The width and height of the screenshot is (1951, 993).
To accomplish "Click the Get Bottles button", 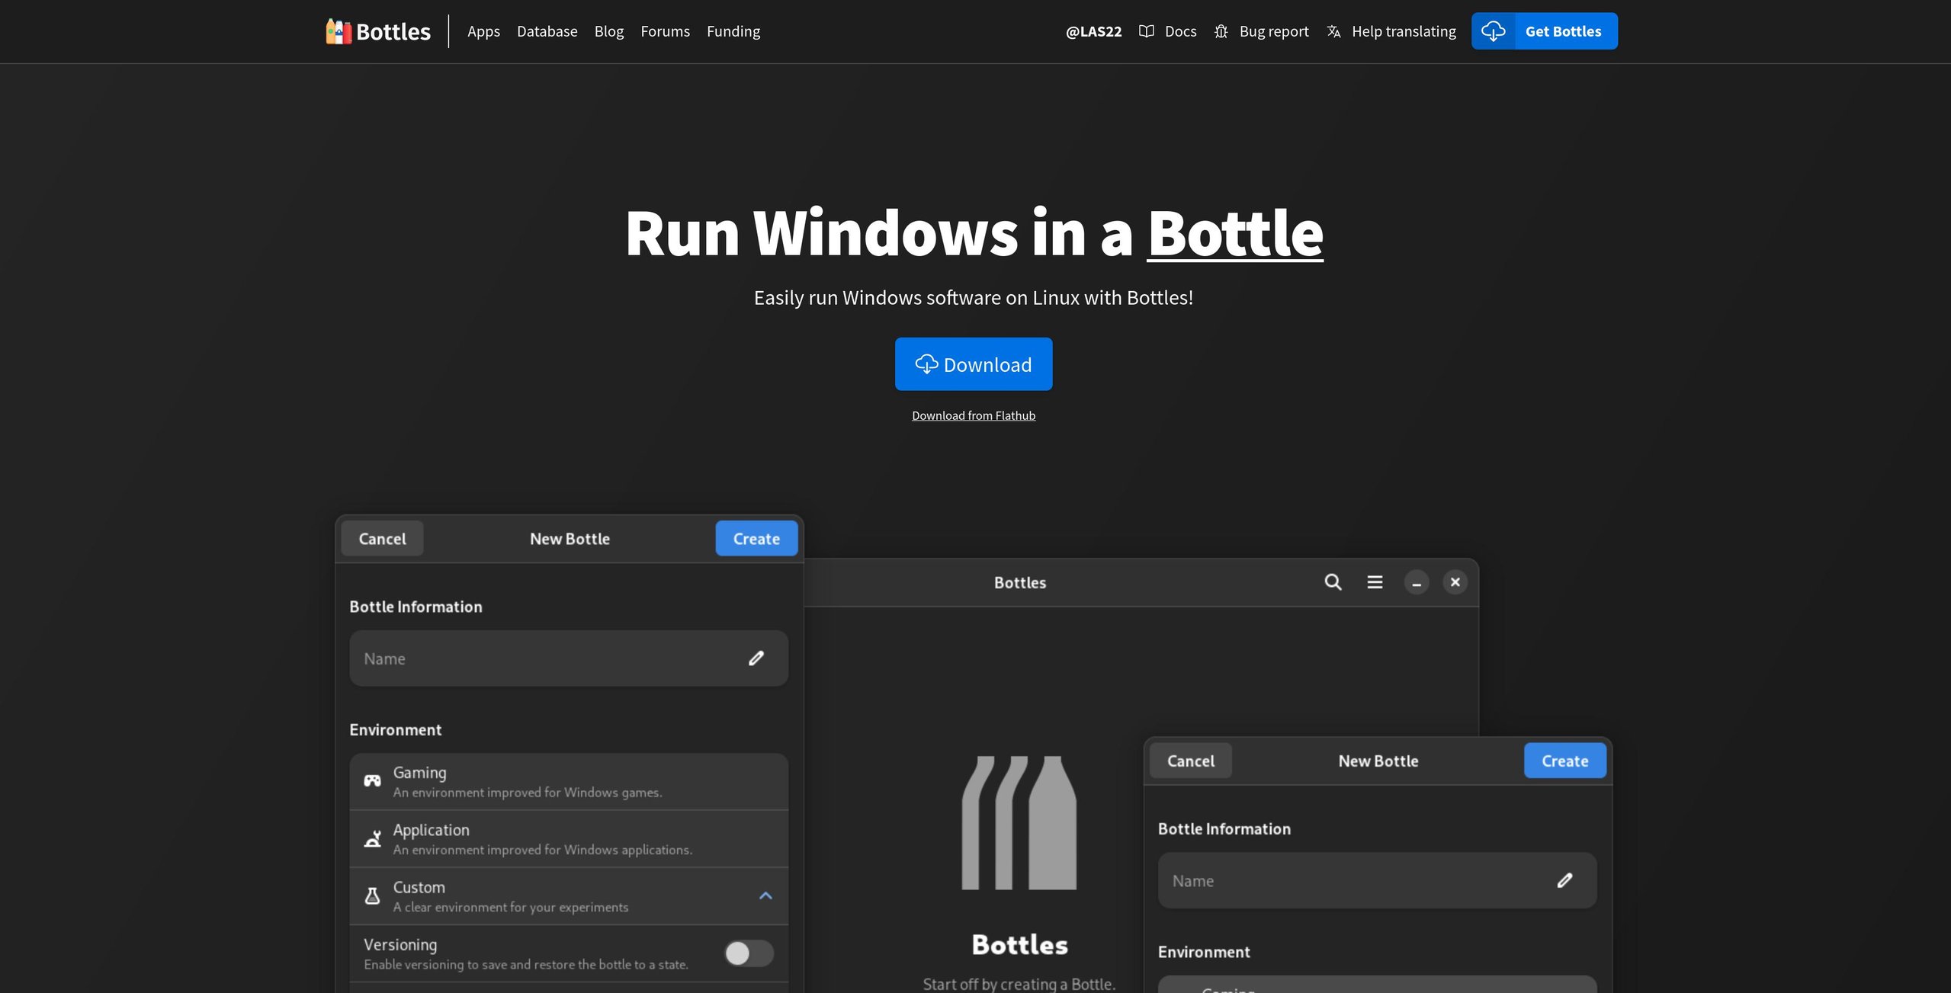I will pos(1544,31).
